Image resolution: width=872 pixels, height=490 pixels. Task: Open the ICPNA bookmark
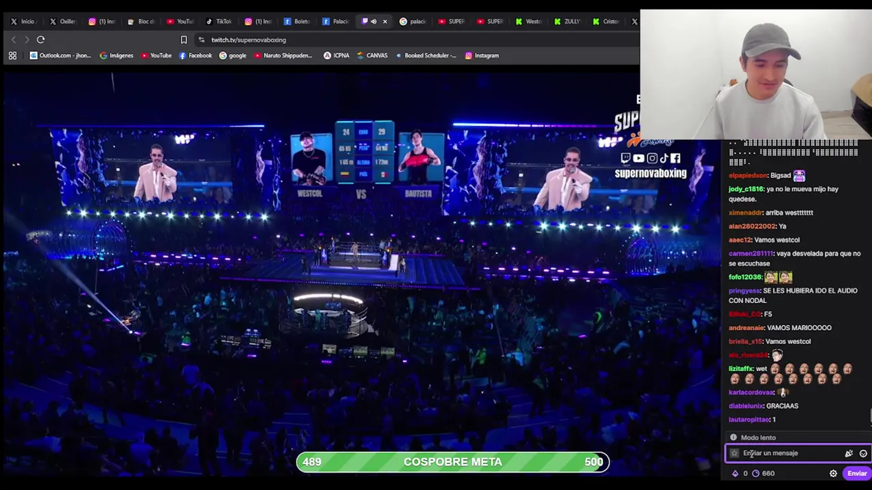pyautogui.click(x=337, y=55)
